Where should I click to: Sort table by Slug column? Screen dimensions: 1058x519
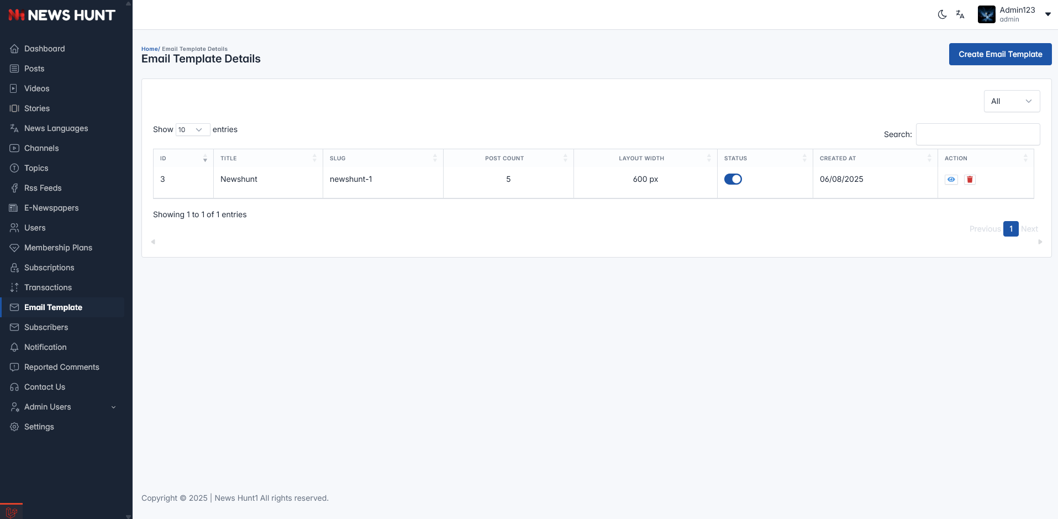[x=383, y=158]
